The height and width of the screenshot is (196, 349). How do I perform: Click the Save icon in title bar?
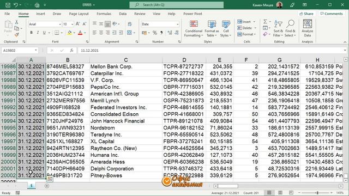(x=8, y=5)
